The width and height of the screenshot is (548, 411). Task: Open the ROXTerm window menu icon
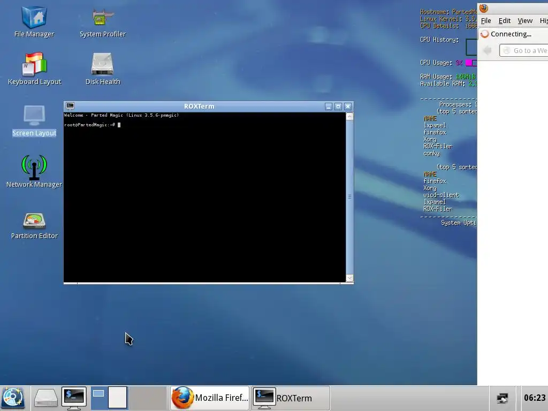[70, 106]
